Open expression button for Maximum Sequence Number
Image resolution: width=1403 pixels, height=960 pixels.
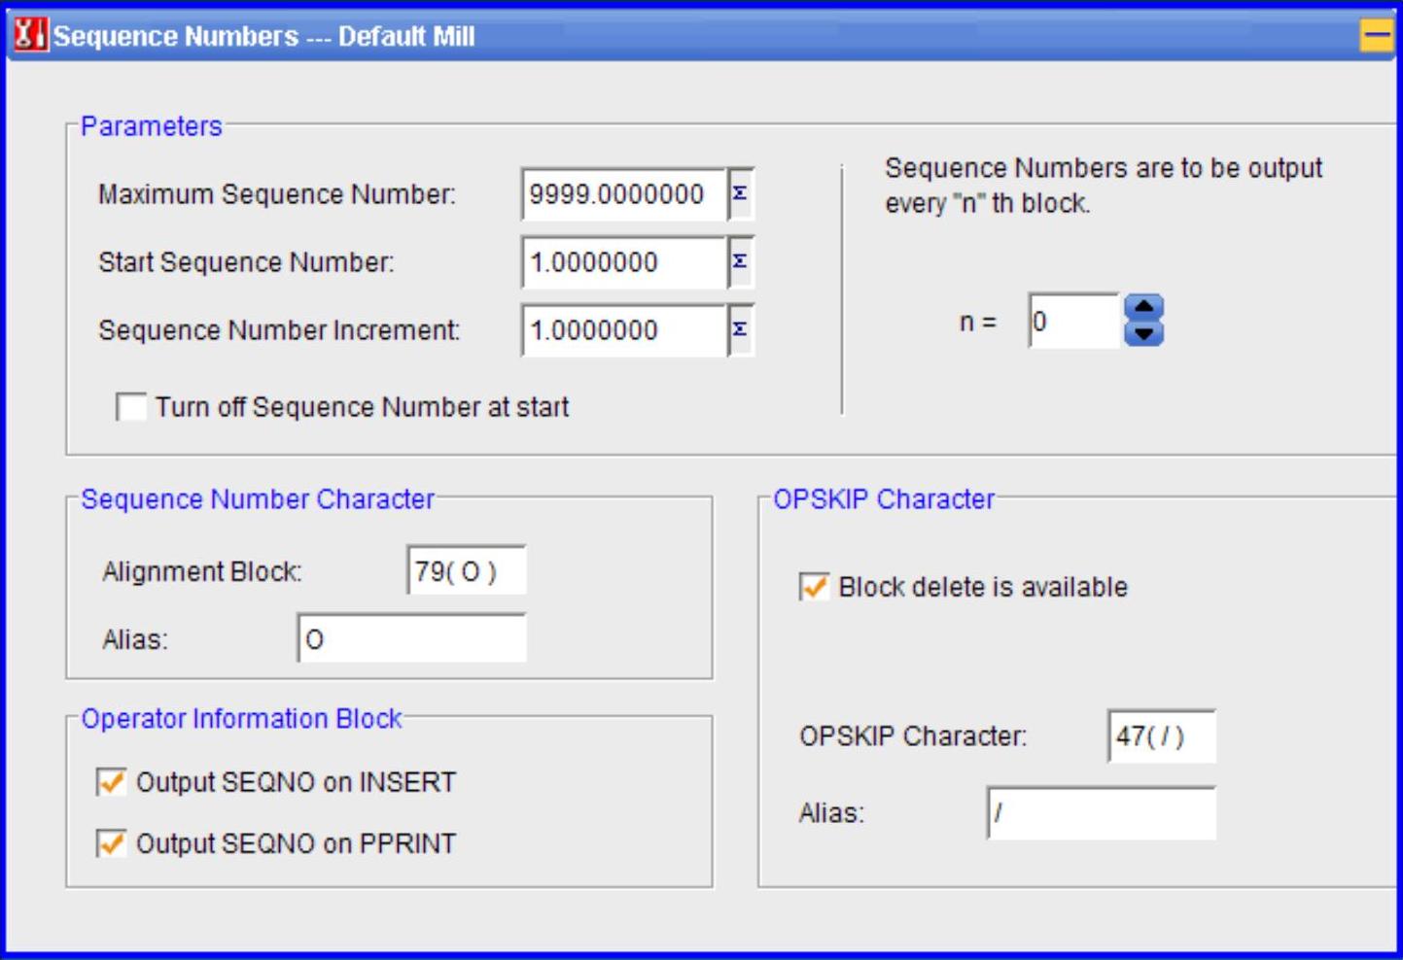tap(741, 194)
